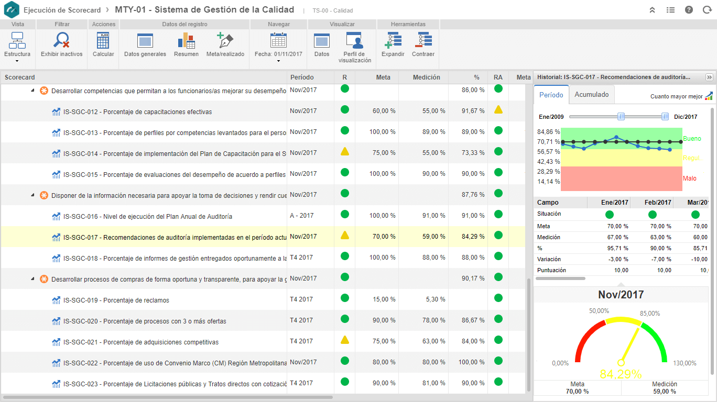
Task: Select indicator IS-SGC-014 chart icon
Action: [x=56, y=153]
